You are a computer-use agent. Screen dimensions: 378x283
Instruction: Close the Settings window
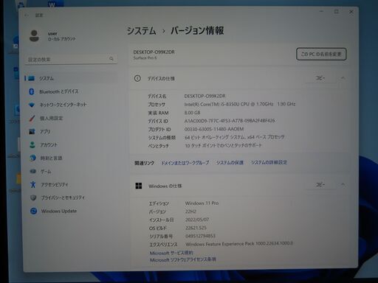point(351,12)
